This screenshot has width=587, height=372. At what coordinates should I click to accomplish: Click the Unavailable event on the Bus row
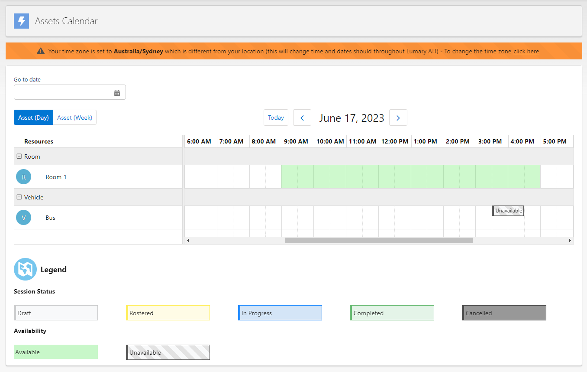point(507,210)
